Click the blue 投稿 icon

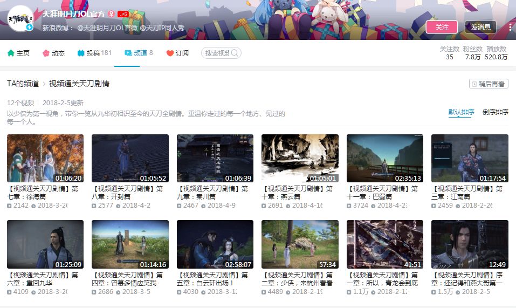81,53
